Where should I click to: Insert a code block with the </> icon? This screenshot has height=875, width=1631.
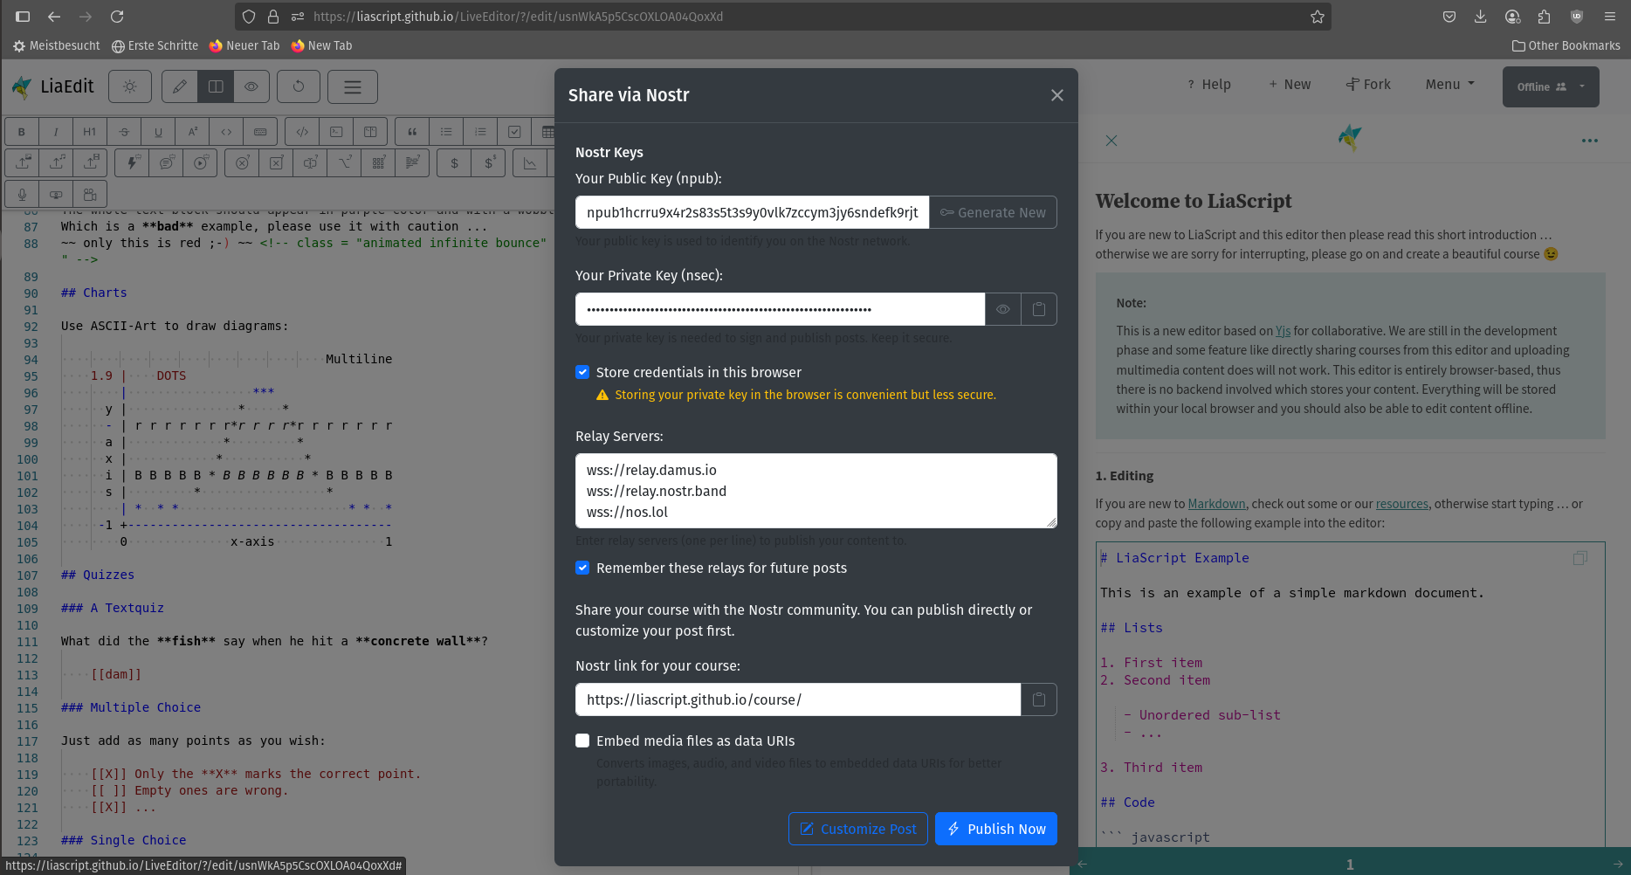click(302, 132)
